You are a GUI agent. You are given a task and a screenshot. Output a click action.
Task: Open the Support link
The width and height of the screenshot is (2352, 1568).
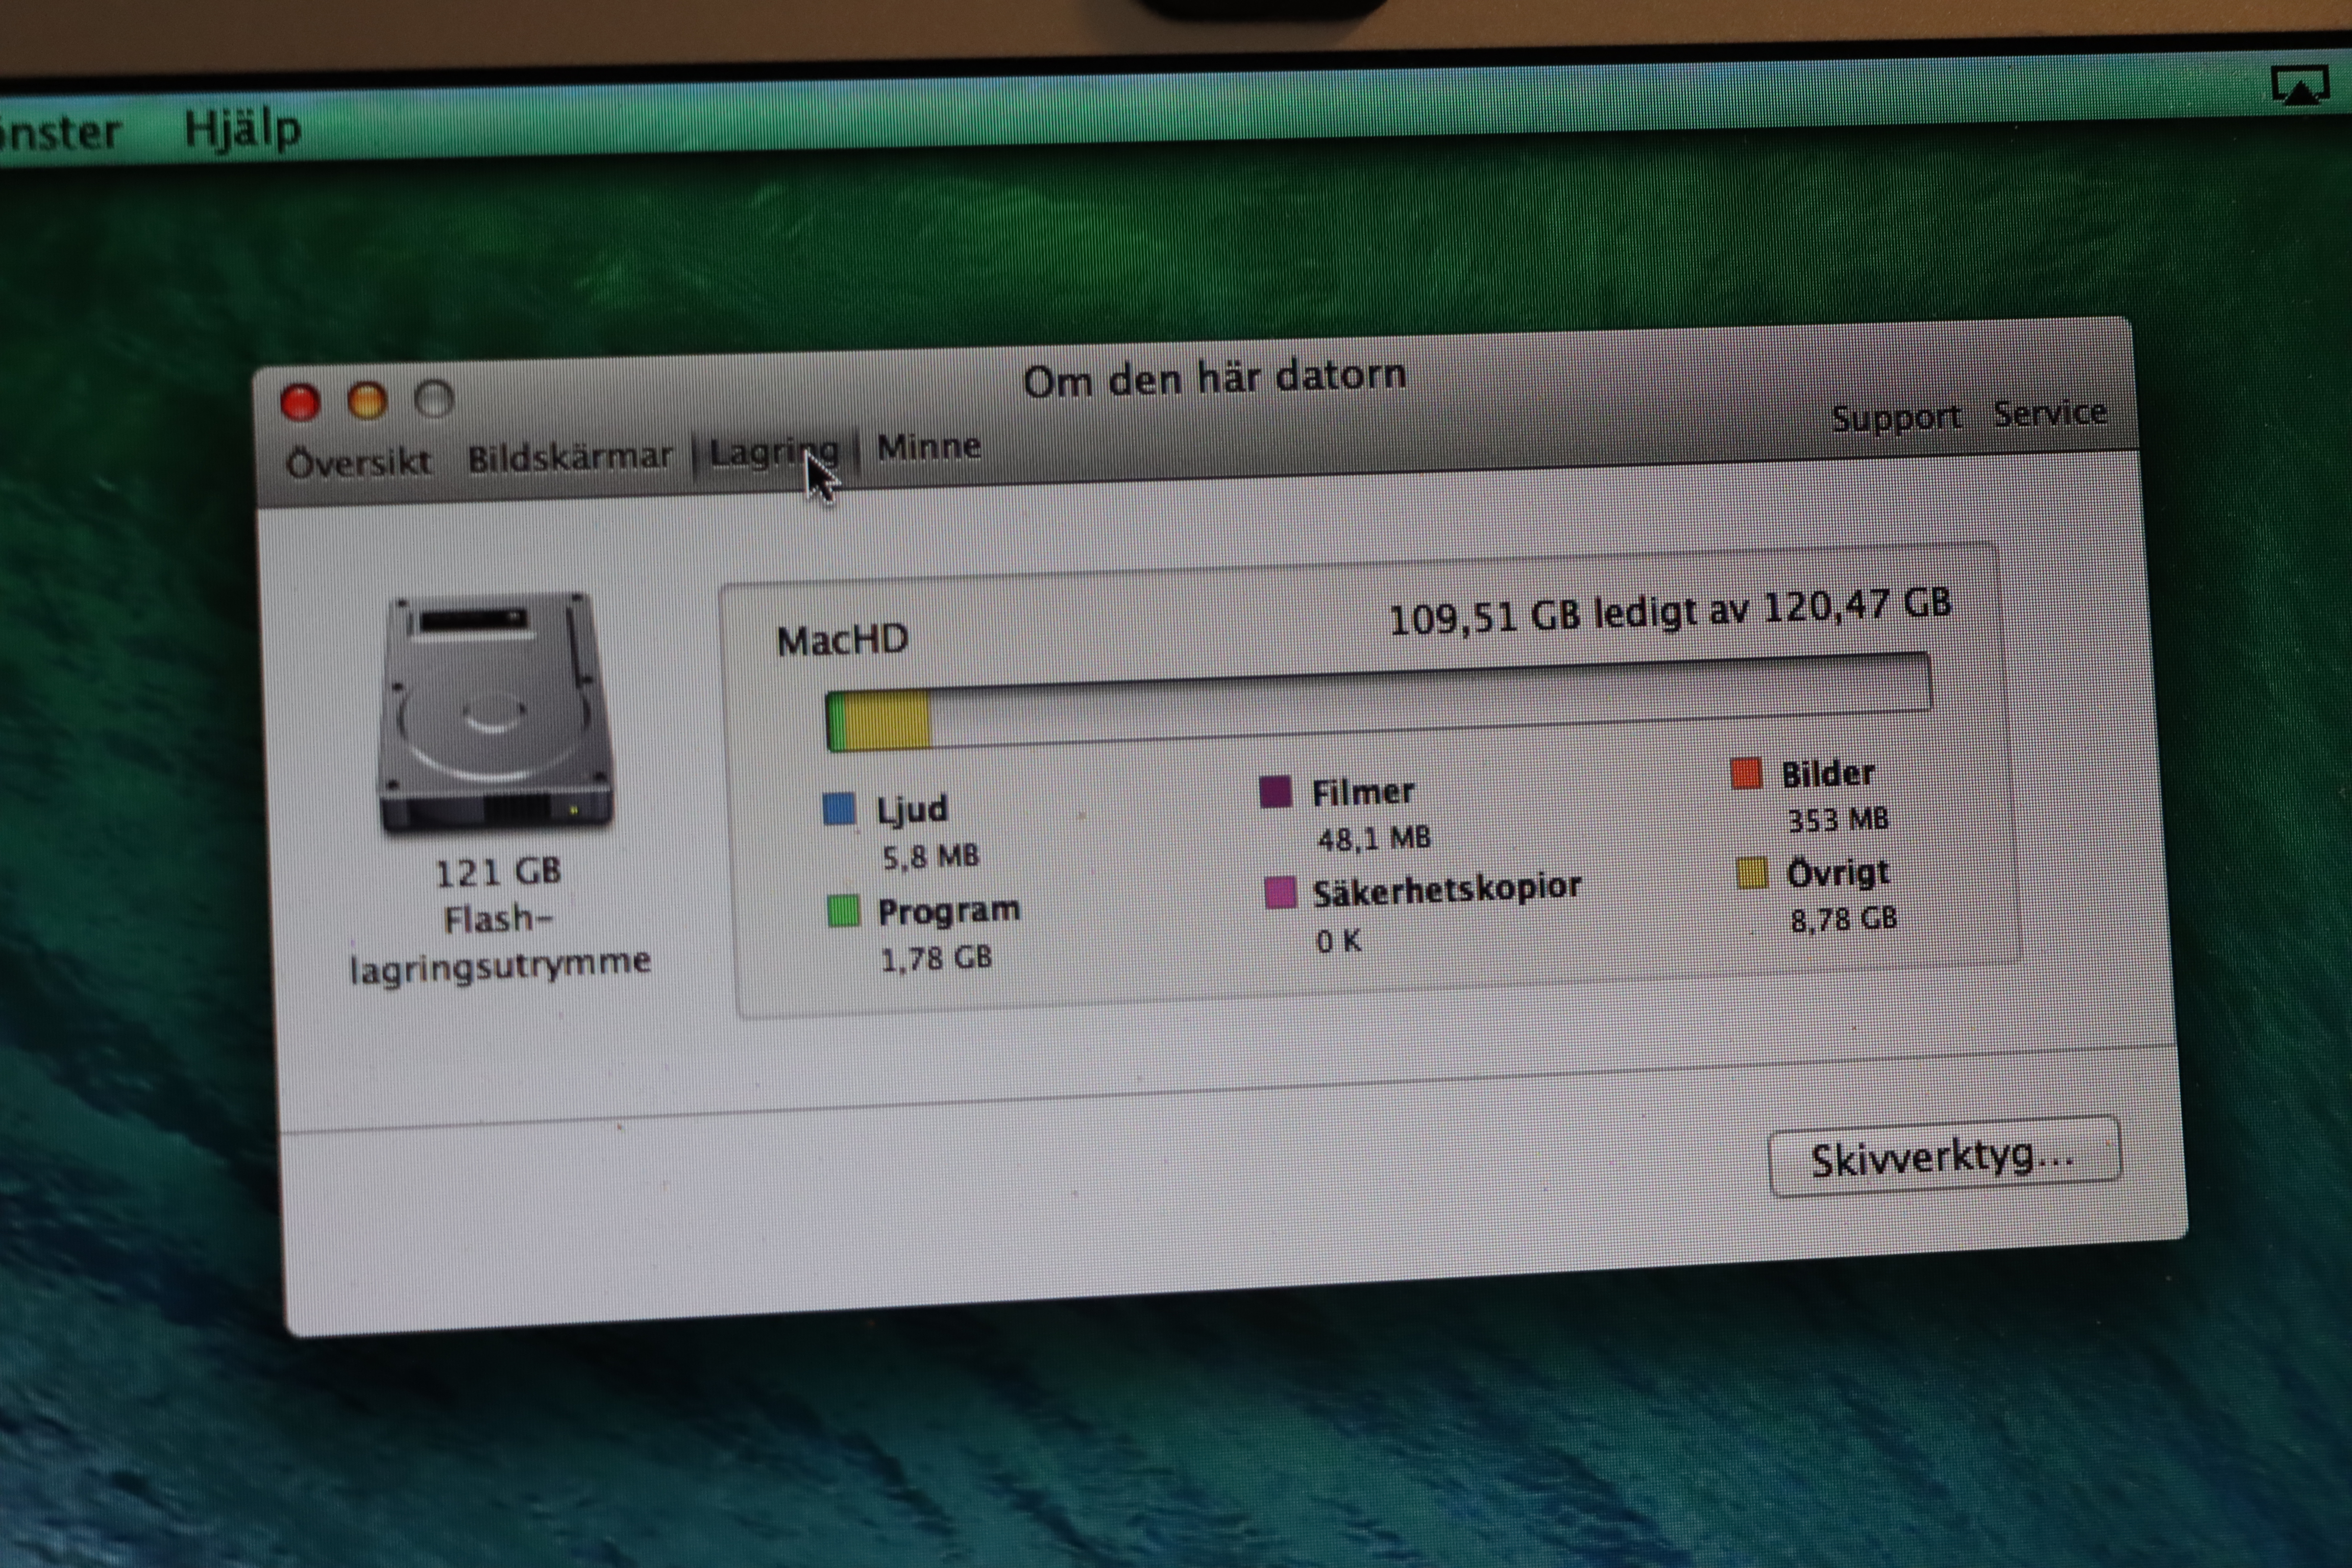1896,416
